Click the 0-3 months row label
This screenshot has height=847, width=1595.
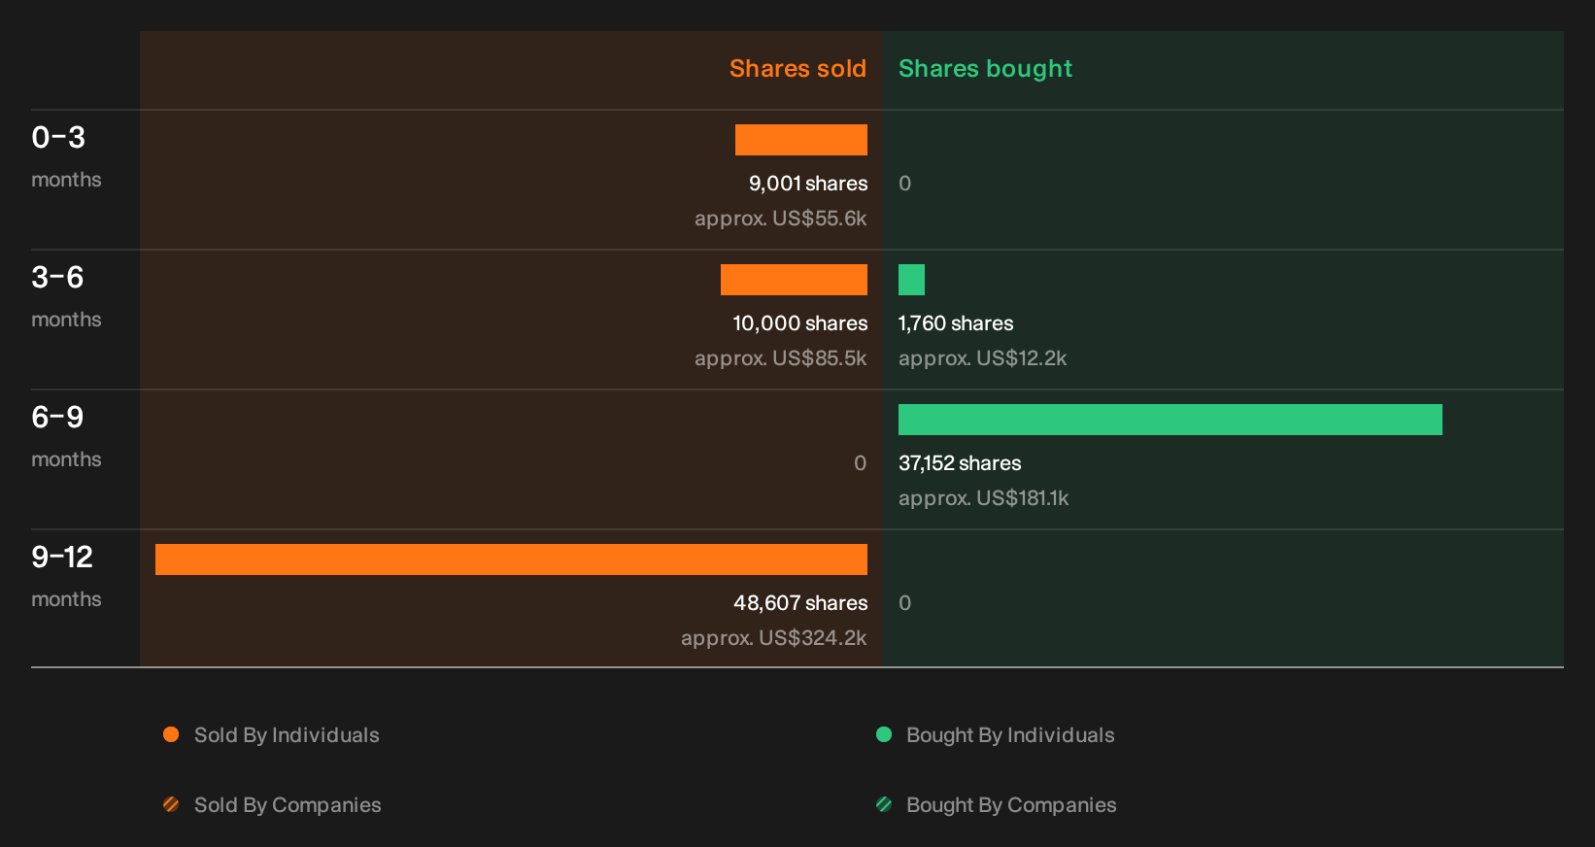[x=66, y=156]
